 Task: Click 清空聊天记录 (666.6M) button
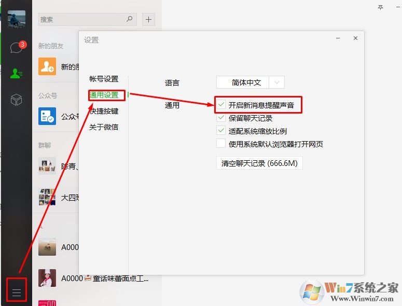(x=259, y=163)
